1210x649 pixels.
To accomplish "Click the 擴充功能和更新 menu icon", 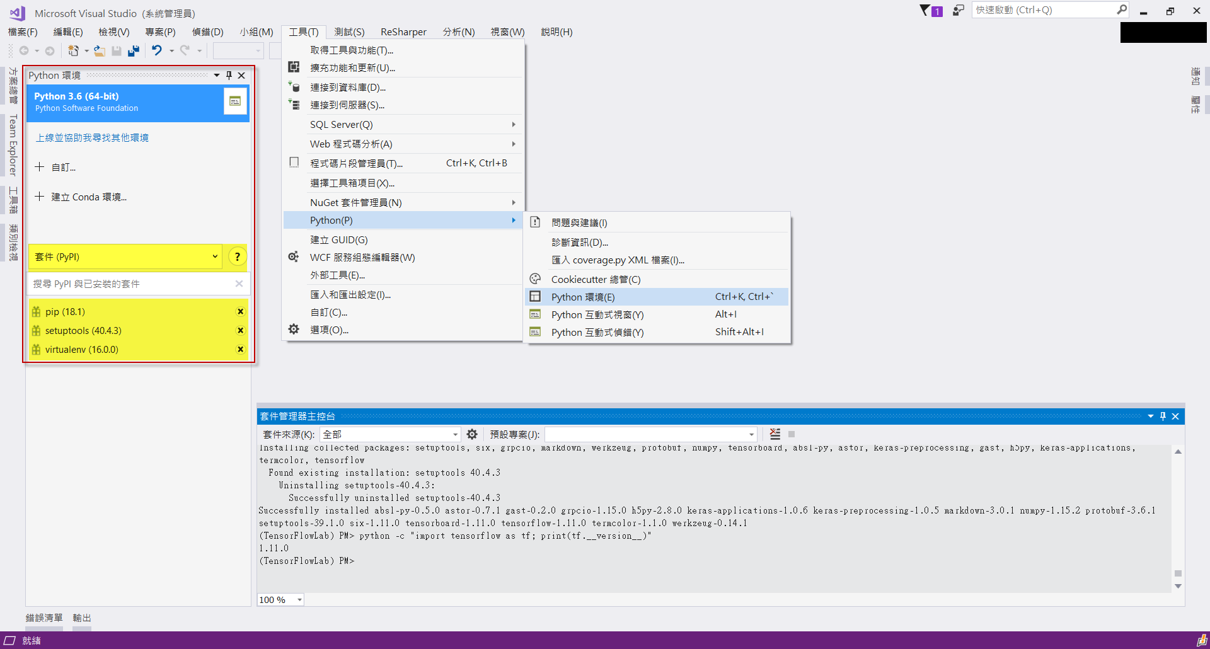I will point(294,67).
